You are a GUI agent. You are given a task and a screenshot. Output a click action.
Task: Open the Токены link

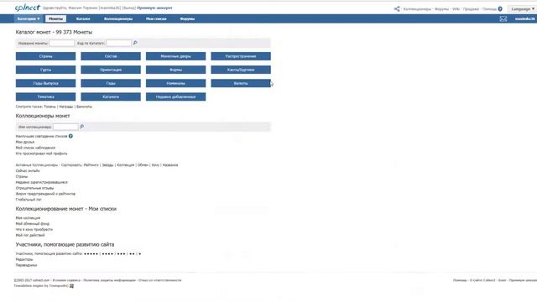(50, 107)
